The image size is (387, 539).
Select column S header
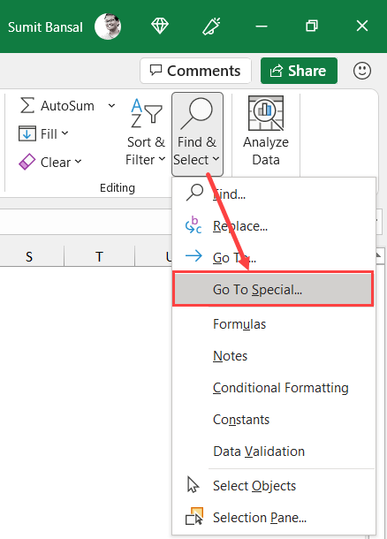[x=29, y=256]
